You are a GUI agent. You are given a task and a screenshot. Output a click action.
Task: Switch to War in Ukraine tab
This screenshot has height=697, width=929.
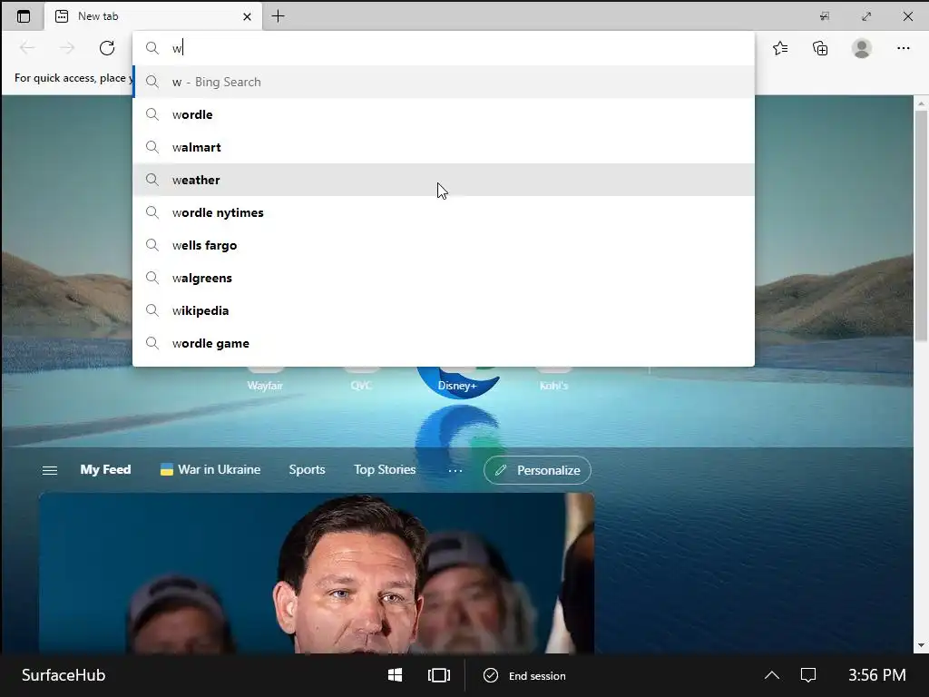click(x=210, y=469)
